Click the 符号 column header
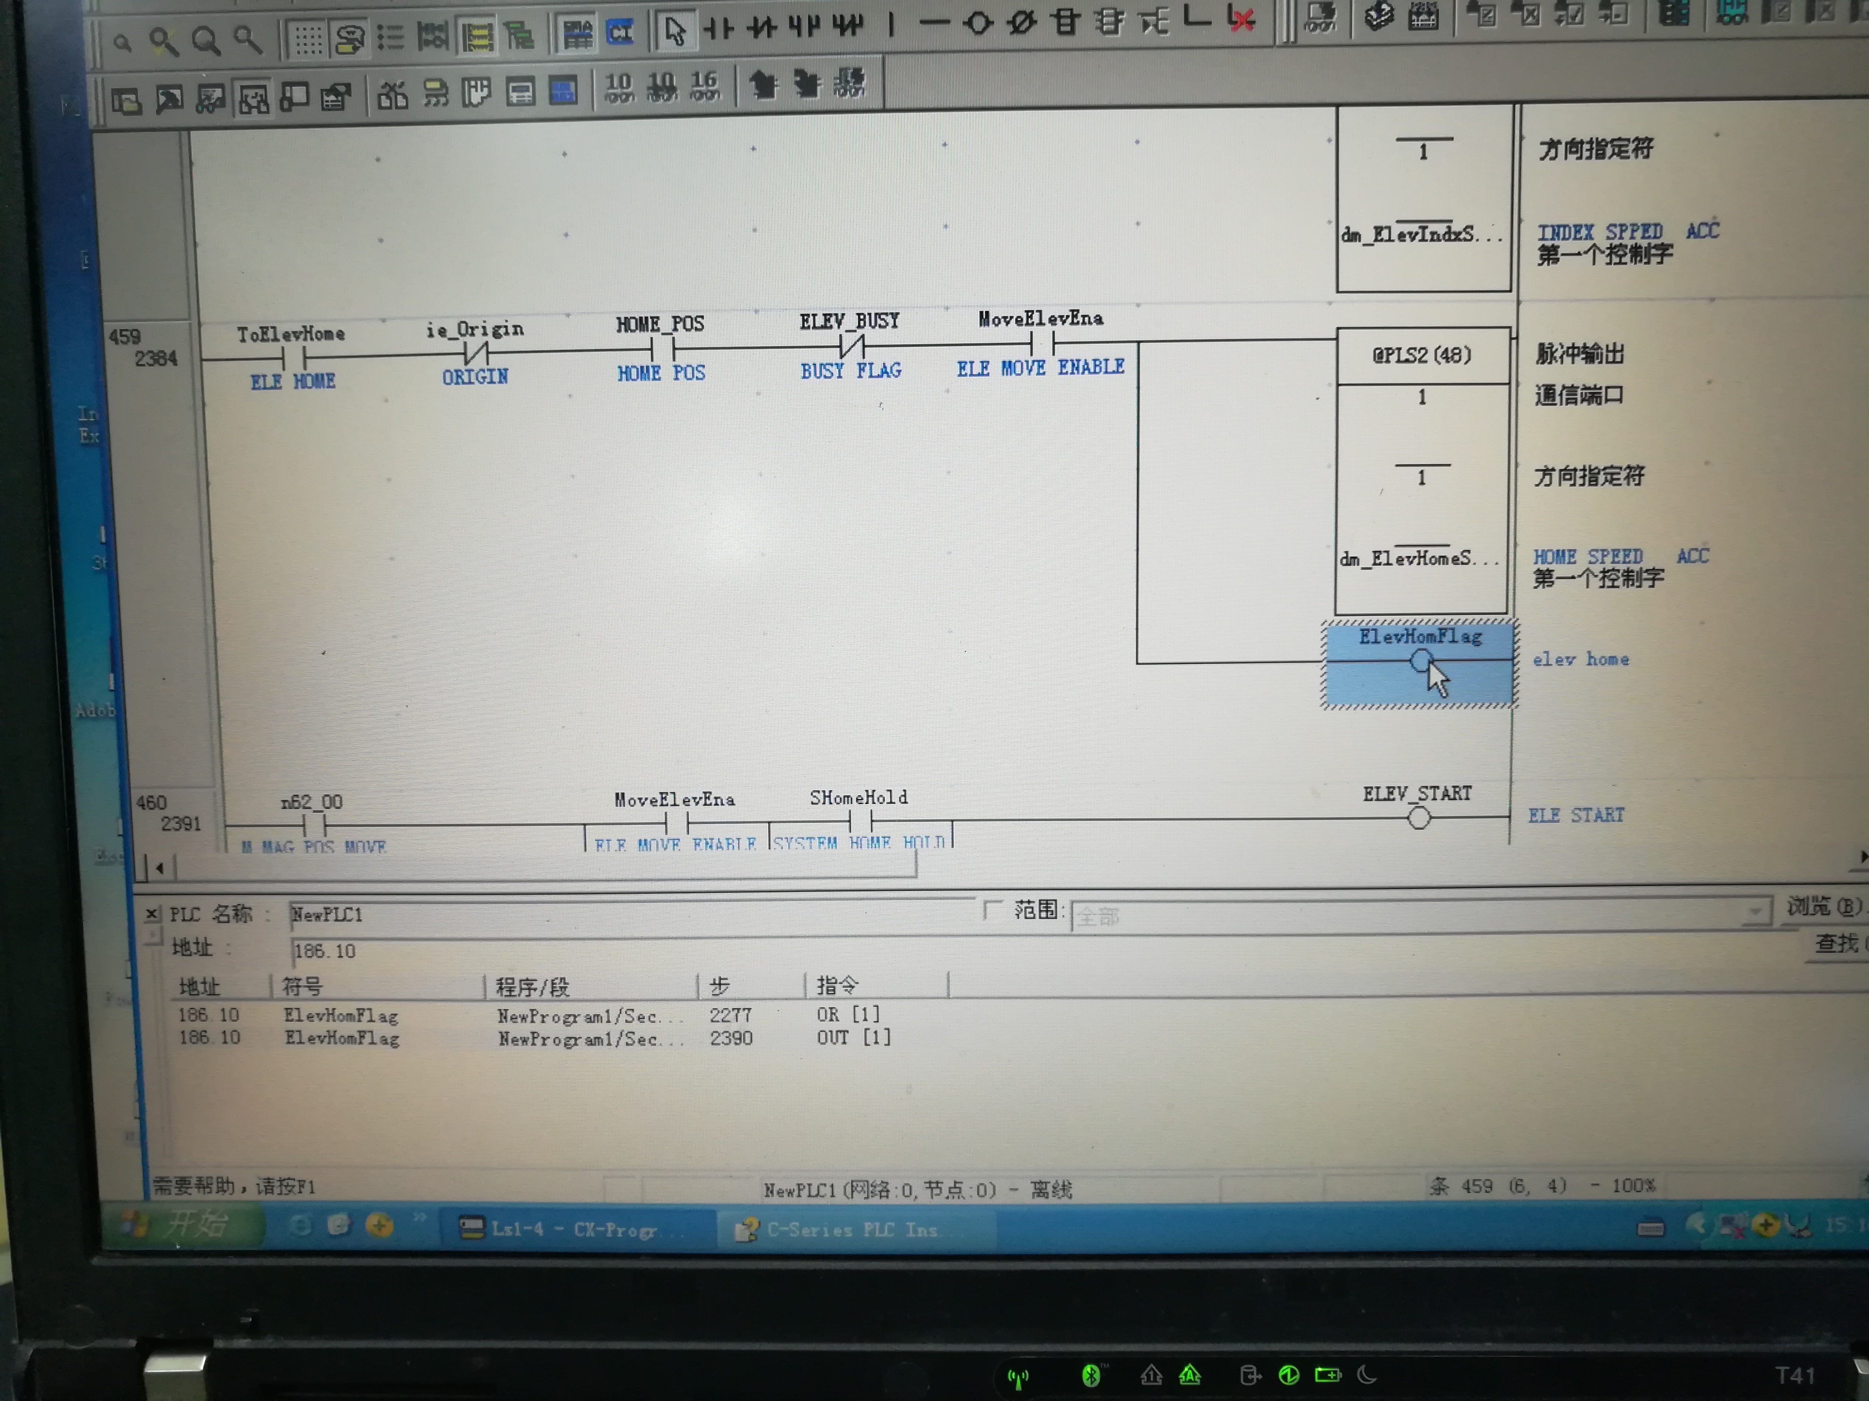 [302, 986]
